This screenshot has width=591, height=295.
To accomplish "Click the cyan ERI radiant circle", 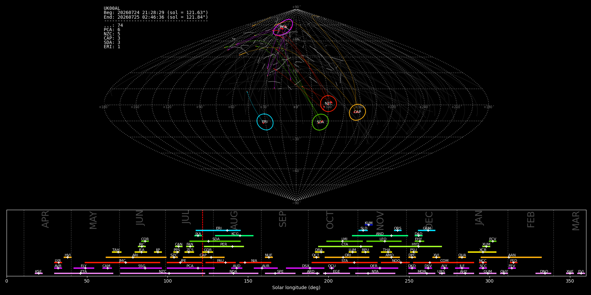I will click(265, 122).
